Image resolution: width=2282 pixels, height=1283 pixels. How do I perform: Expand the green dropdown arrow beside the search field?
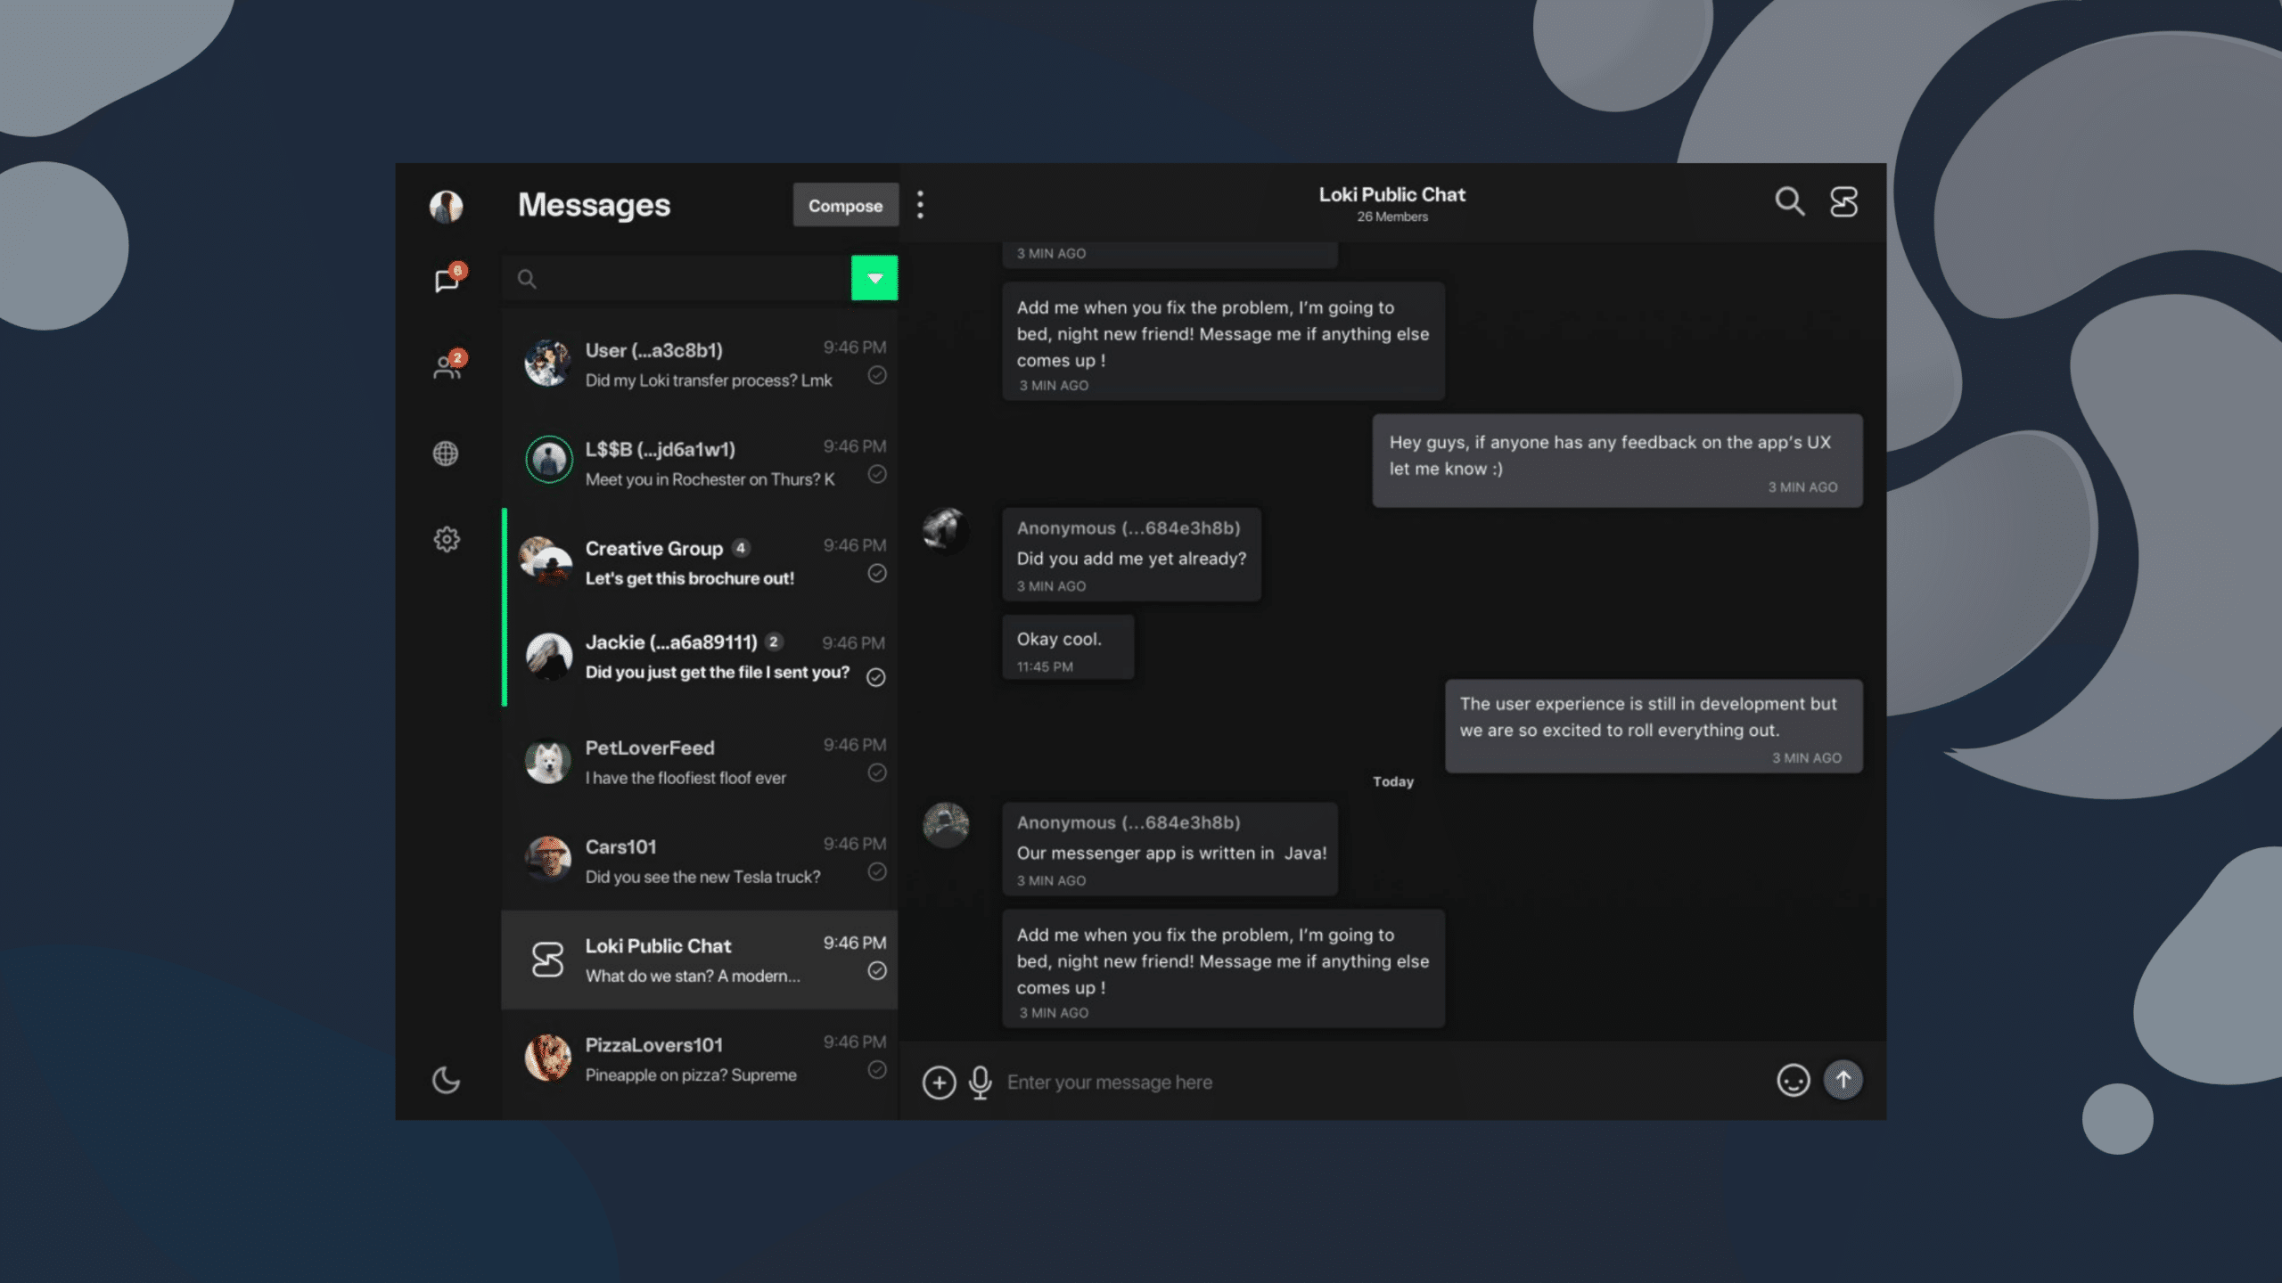[x=874, y=278]
